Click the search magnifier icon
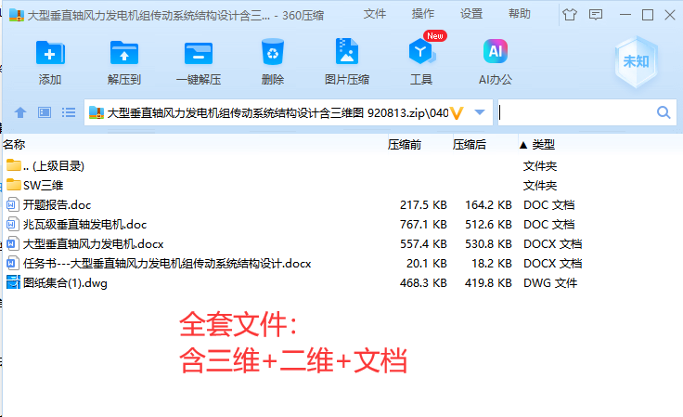This screenshot has height=417, width=683. pos(664,112)
